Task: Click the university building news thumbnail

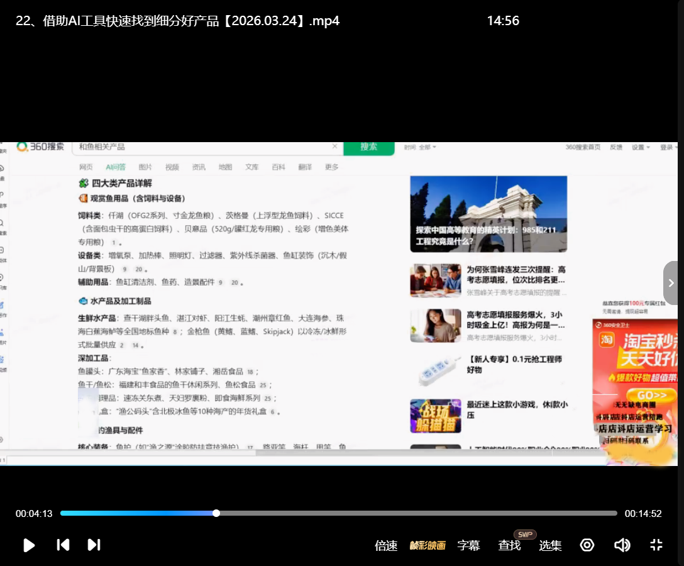Action: [x=488, y=214]
